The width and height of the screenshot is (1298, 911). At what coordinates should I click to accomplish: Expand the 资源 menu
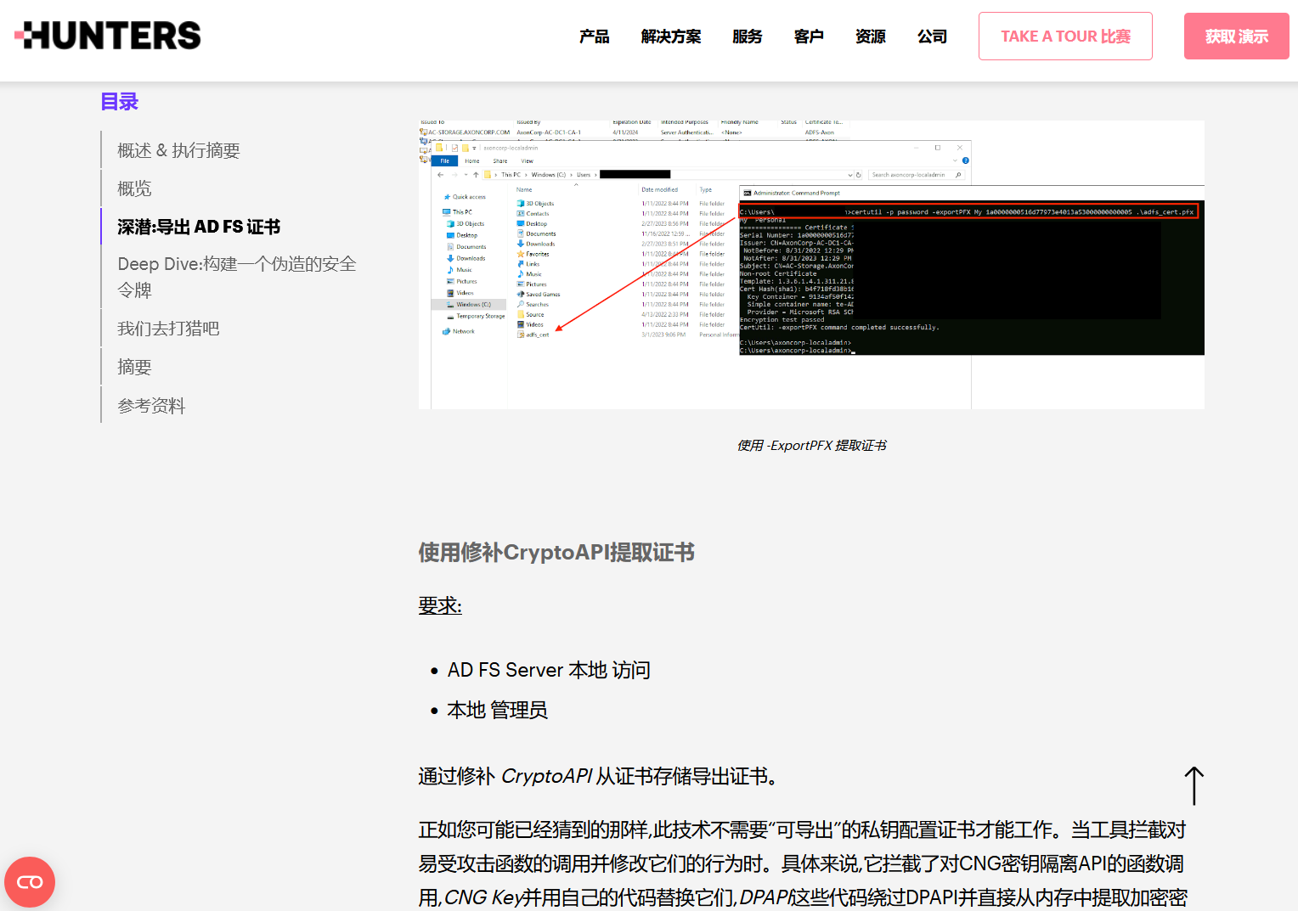tap(870, 37)
